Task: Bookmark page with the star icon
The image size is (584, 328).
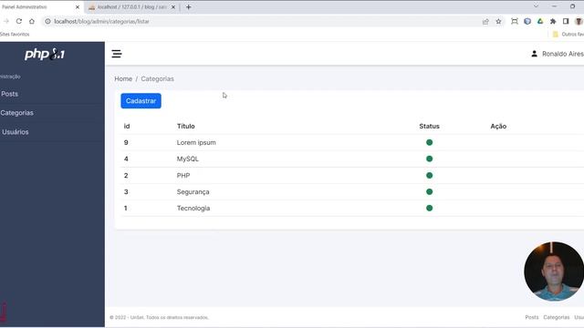Action: click(x=498, y=22)
